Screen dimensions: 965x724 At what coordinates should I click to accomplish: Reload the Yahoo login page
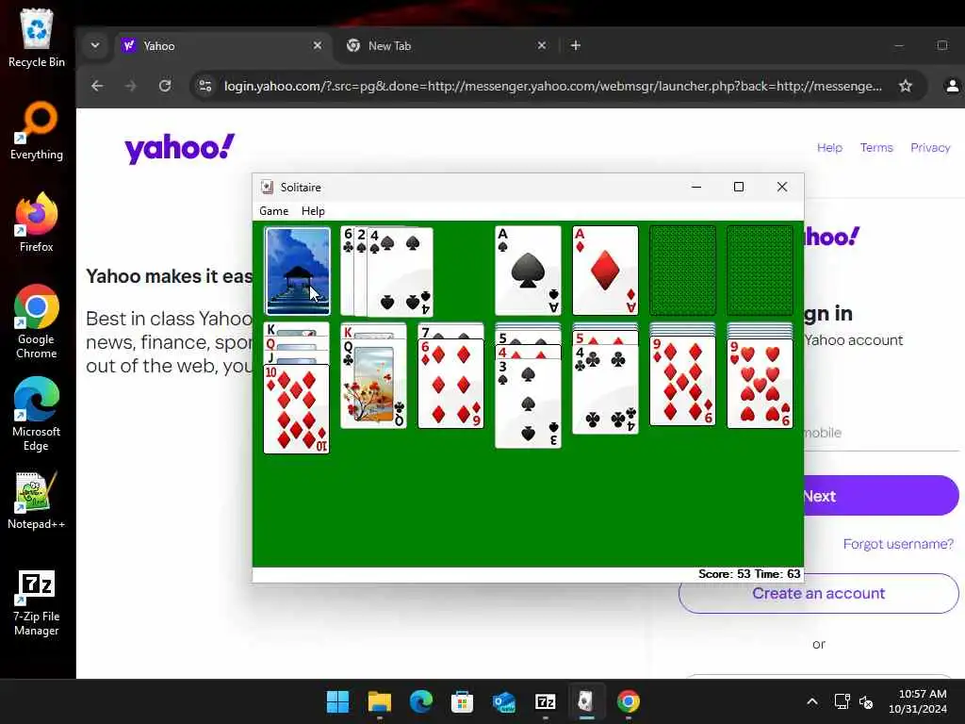click(165, 86)
